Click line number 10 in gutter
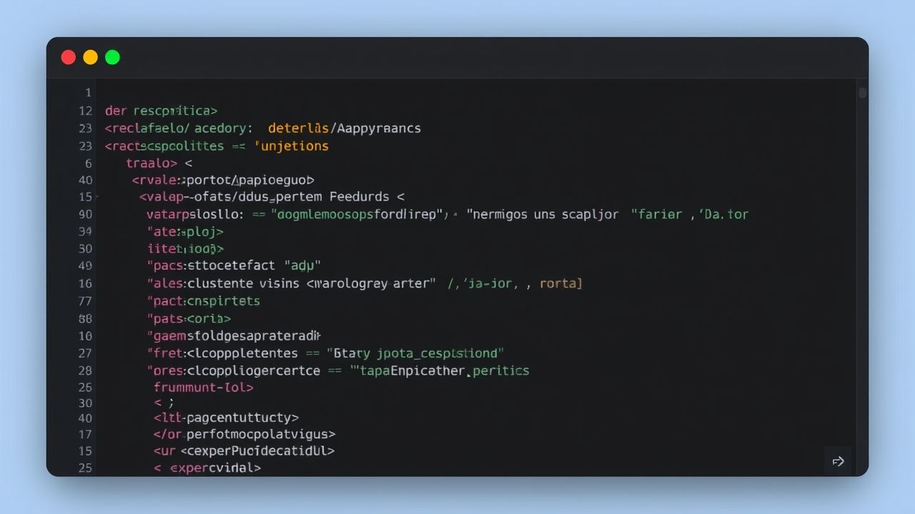 pos(86,336)
